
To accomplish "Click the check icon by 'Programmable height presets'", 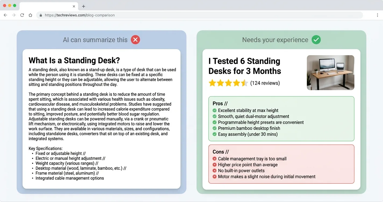I will [x=214, y=122].
